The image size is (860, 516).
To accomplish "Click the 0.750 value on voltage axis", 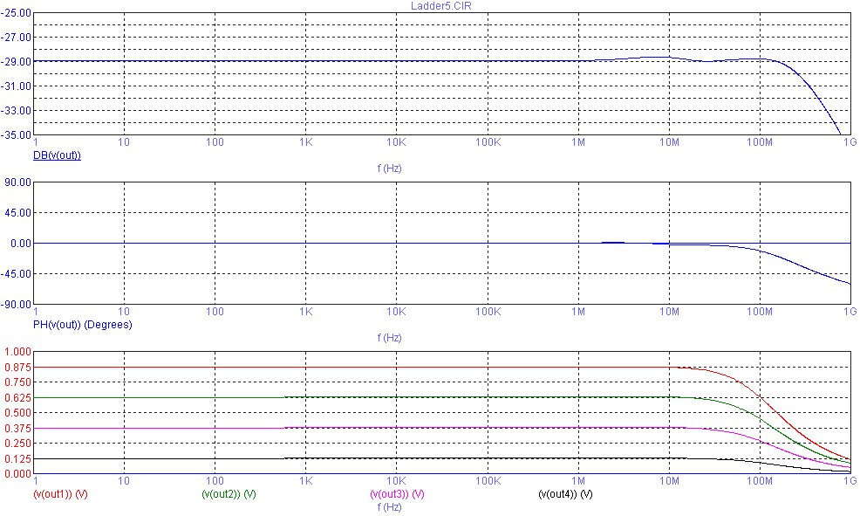I will coord(18,382).
